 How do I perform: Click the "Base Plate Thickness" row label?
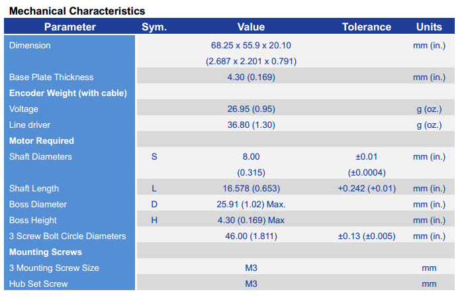click(x=52, y=77)
